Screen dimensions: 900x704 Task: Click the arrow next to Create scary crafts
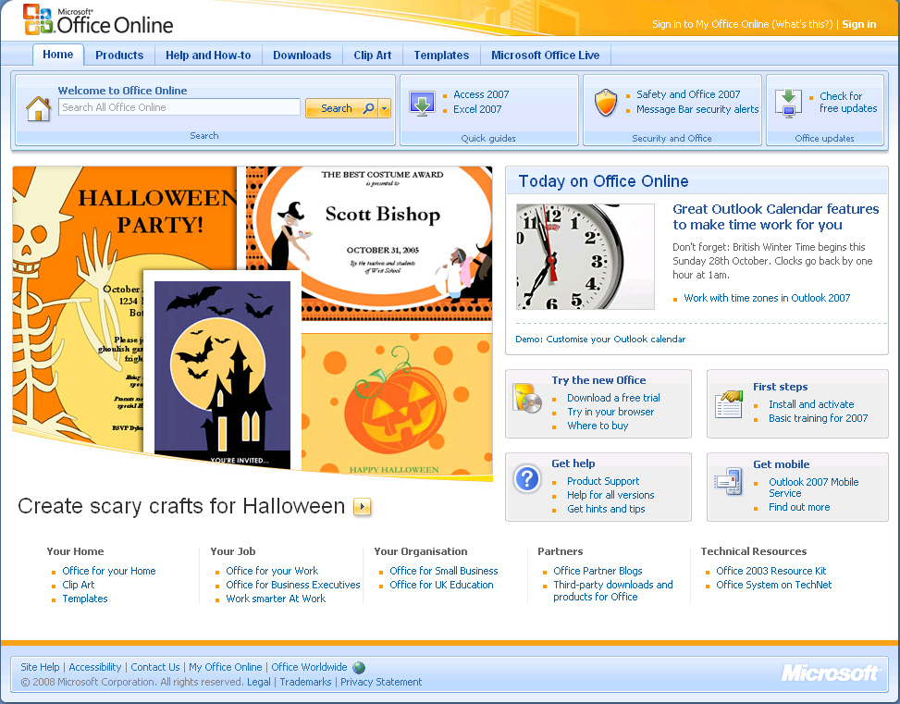[361, 507]
